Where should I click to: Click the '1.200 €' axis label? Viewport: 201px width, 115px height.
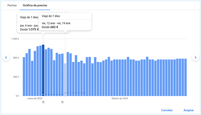tap(15, 39)
